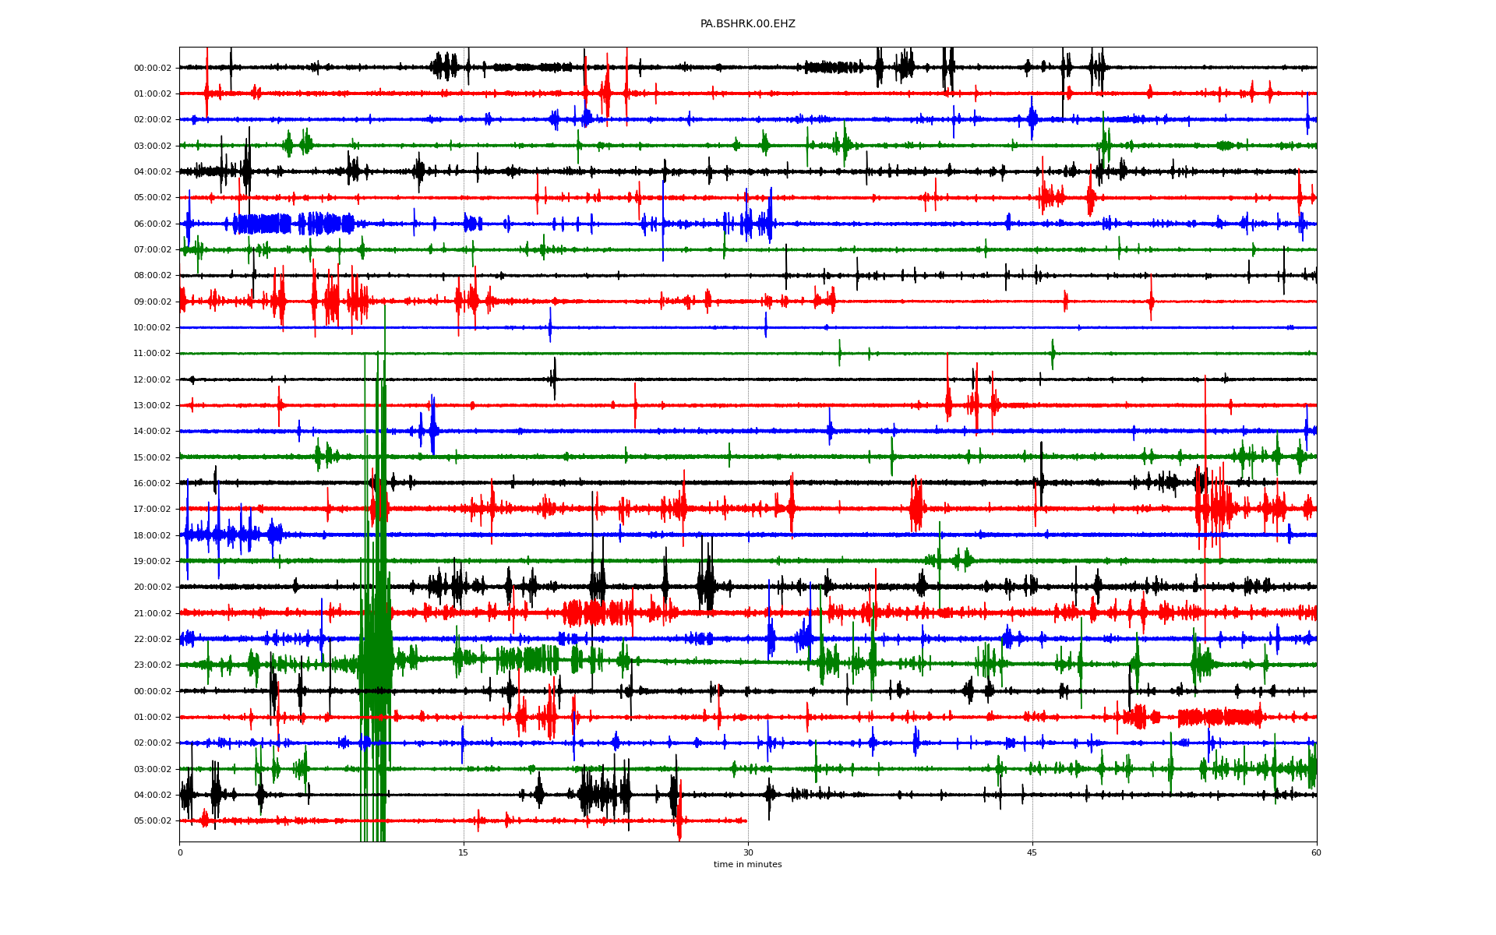Click the 16:00:02 row label
Screen dimensions: 1496x935
click(152, 484)
